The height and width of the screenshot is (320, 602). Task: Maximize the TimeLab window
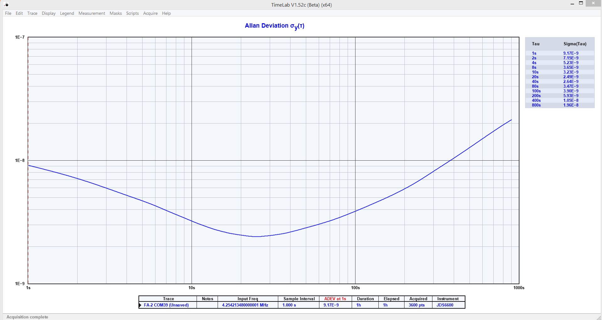point(581,3)
